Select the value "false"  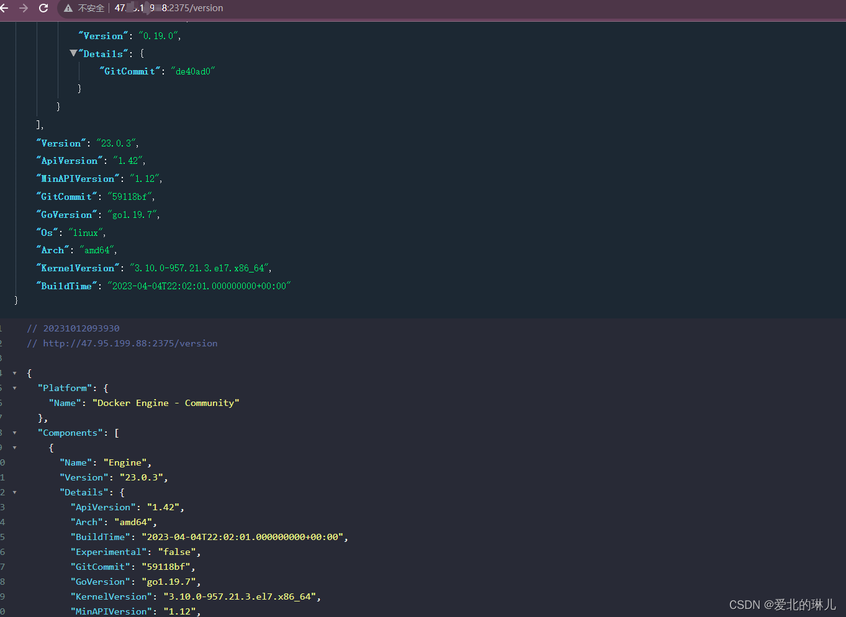178,552
